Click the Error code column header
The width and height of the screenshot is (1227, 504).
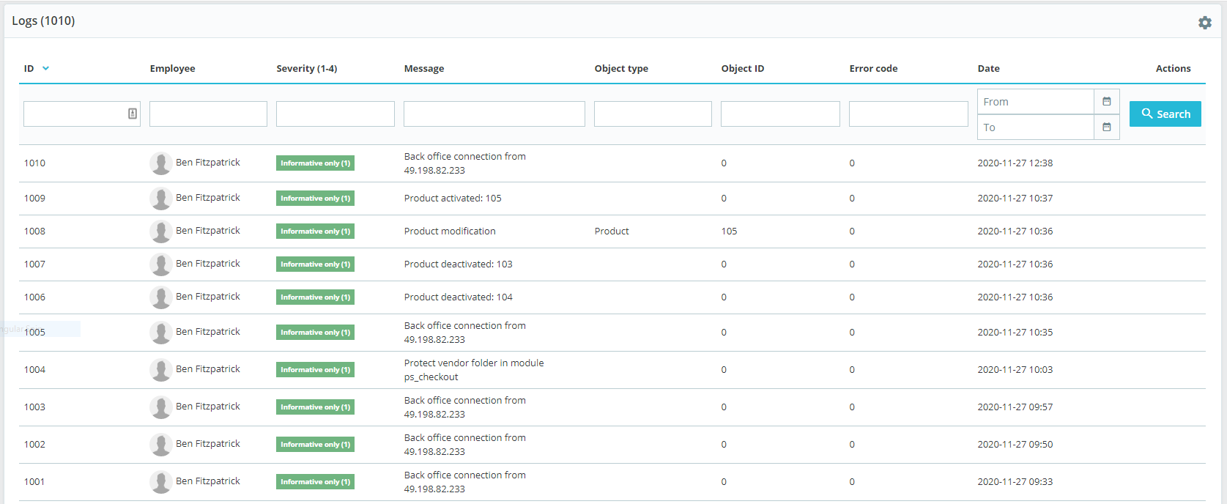click(x=873, y=68)
